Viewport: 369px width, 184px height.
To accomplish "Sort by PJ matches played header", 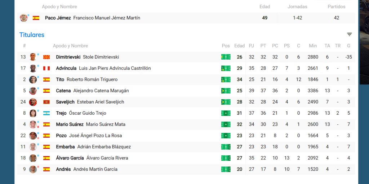I will (x=252, y=46).
